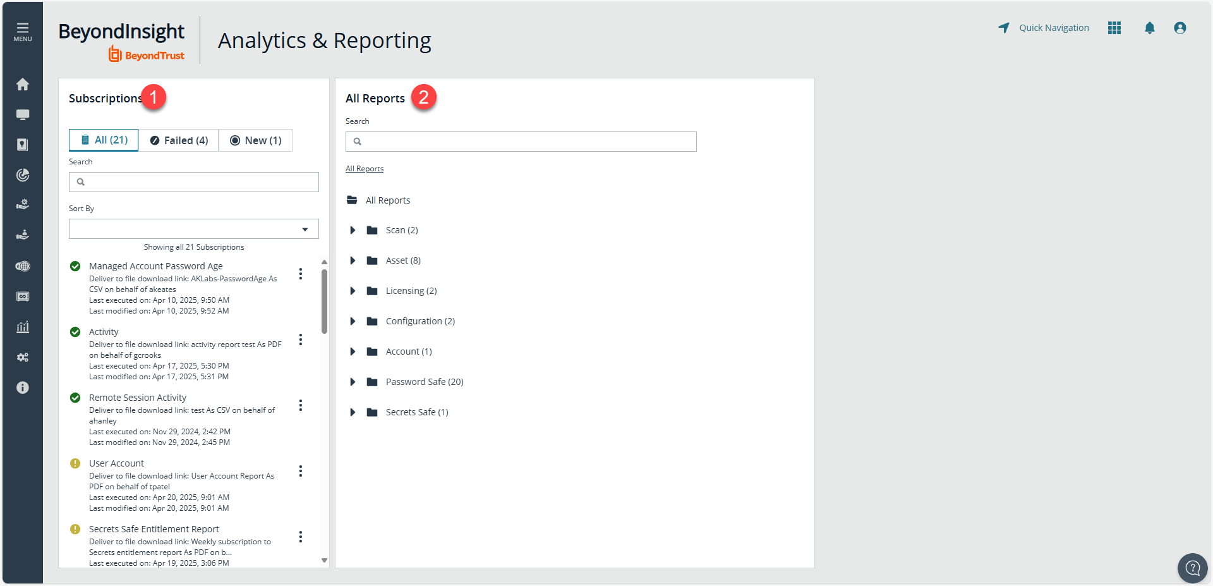
Task: Open the pie chart sidebar icon
Action: click(x=23, y=175)
